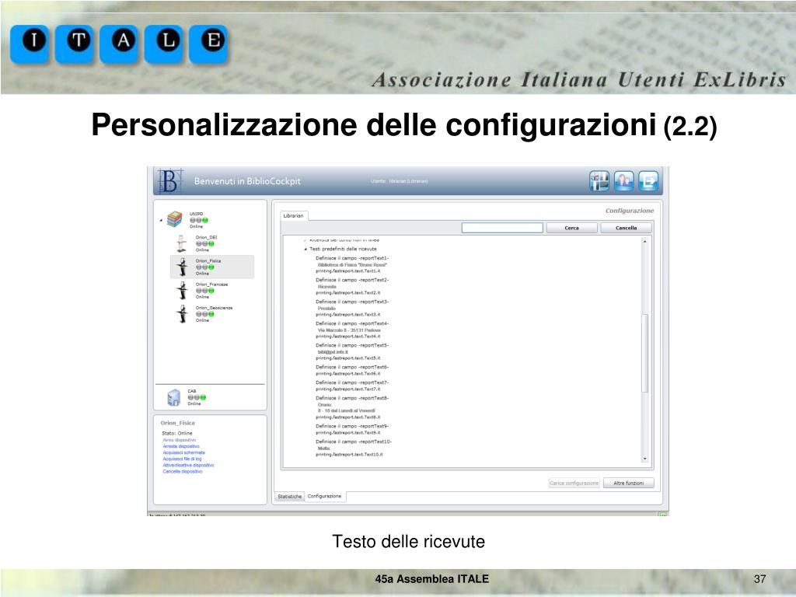This screenshot has width=796, height=597.
Task: Click the Arresta dispositivo link
Action: tap(181, 446)
